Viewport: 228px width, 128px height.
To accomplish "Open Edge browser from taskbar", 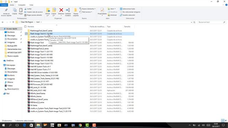I will coord(24,125).
